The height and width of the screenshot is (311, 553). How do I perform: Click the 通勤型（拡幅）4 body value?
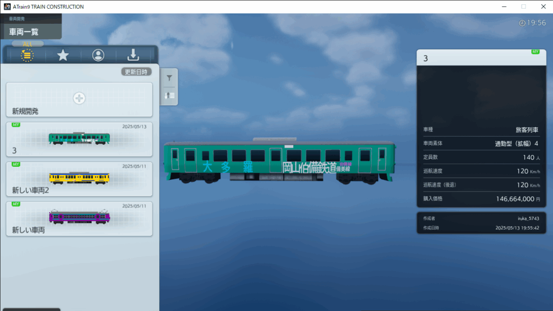coord(517,144)
